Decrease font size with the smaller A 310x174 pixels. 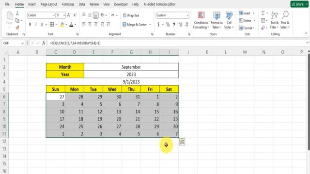coord(75,15)
